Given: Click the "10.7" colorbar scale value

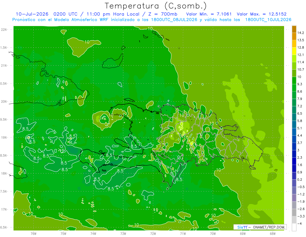Looking at the screenshot, I should 301,70.
